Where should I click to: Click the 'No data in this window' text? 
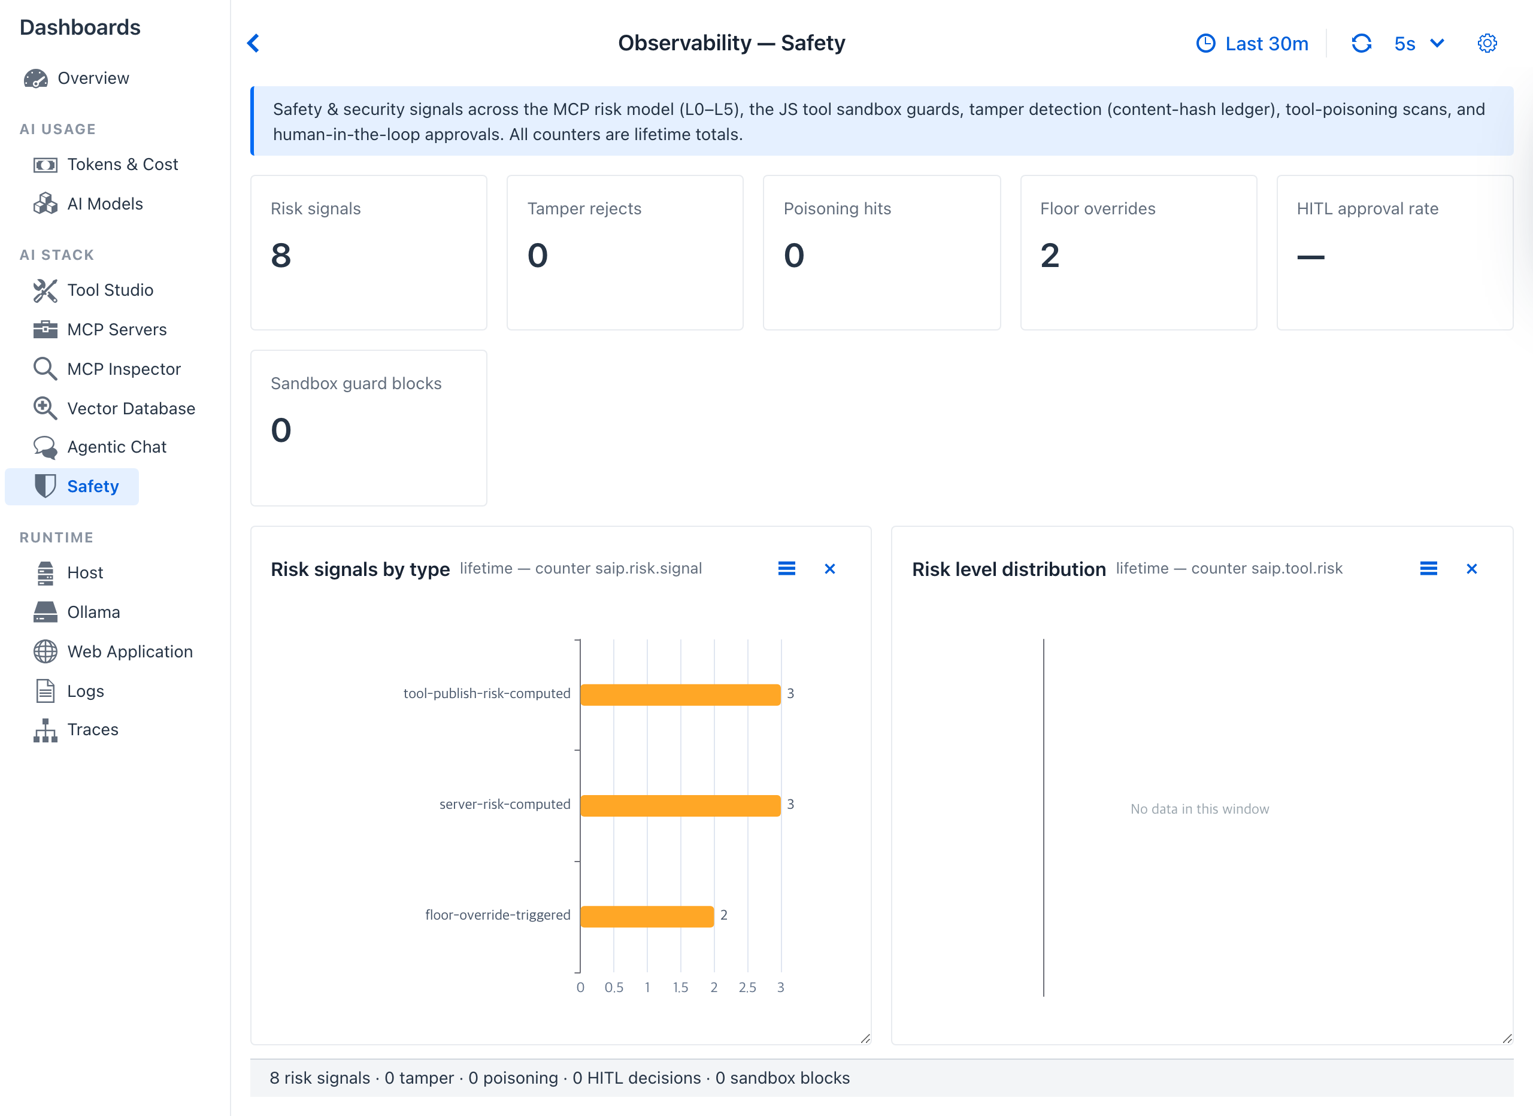[x=1199, y=808]
